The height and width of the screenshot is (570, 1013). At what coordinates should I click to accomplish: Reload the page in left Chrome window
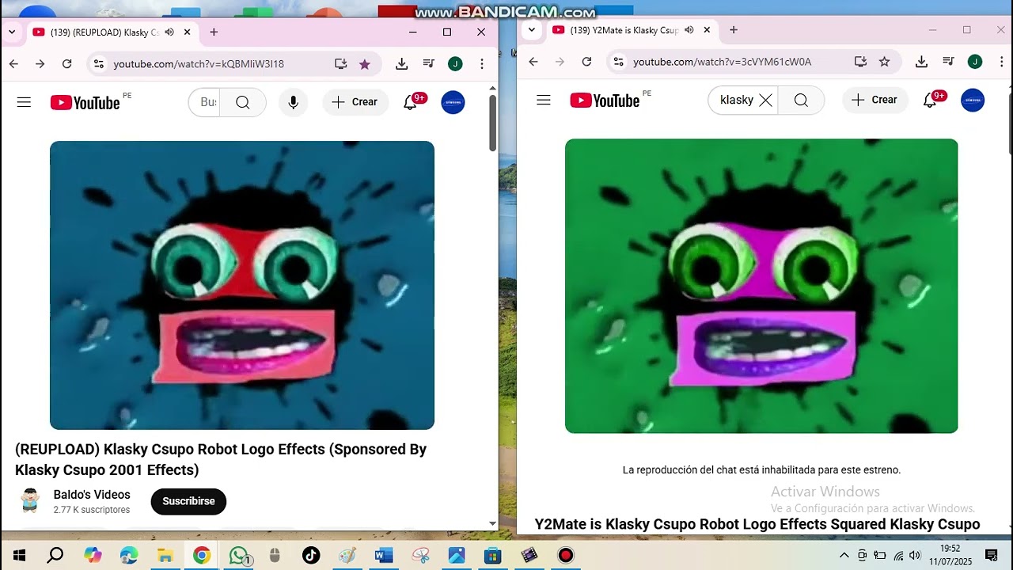(x=67, y=64)
